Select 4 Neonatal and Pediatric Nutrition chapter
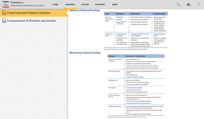Screen dimensions: 204x119 pos(34,13)
